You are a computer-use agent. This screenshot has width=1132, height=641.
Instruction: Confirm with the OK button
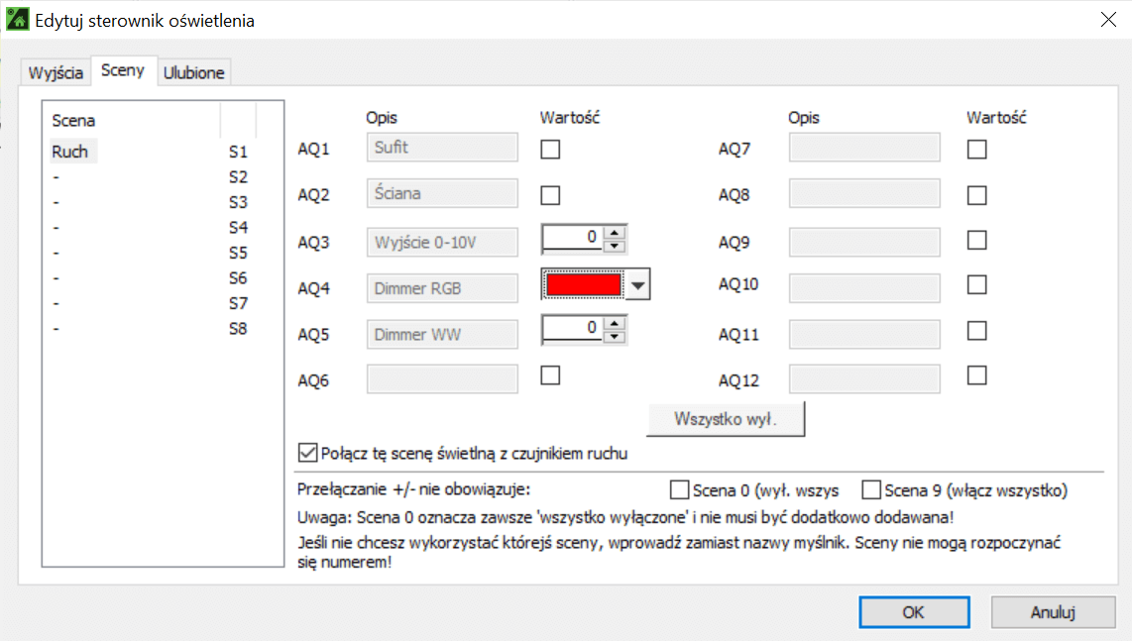point(913,612)
